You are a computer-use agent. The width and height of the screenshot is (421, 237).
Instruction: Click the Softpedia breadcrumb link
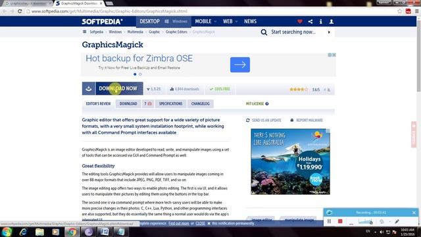coord(97,32)
